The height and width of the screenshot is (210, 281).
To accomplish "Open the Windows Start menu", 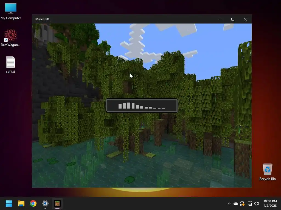I will coord(9,203).
